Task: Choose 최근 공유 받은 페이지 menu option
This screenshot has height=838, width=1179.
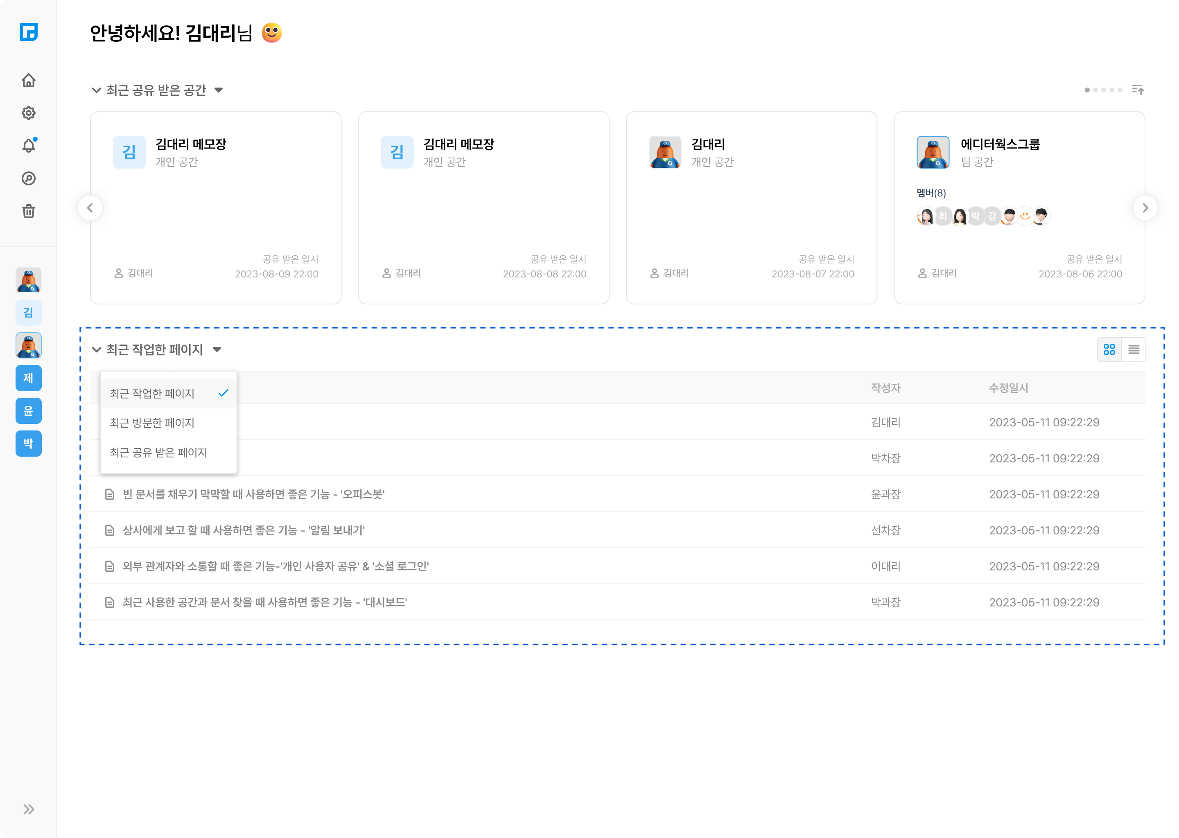Action: point(158,452)
